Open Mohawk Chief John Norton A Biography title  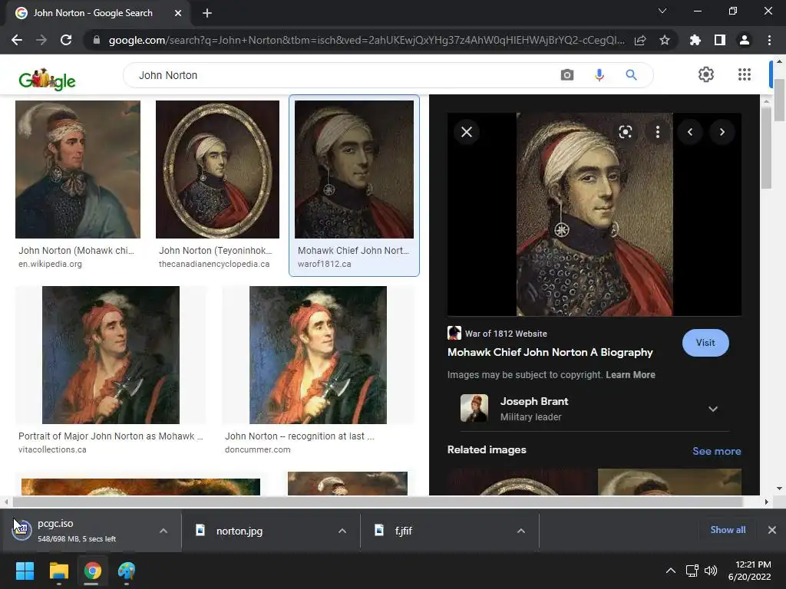point(550,353)
